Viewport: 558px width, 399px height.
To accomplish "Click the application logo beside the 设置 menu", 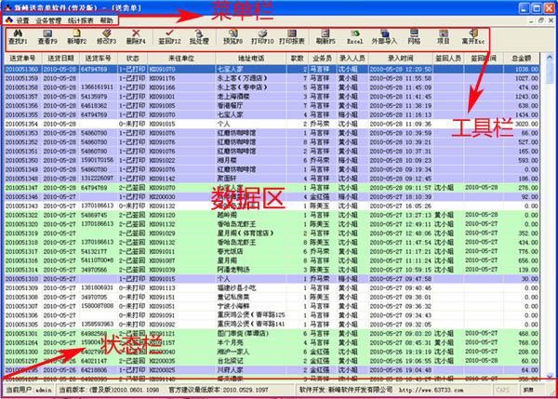I will tap(9, 20).
